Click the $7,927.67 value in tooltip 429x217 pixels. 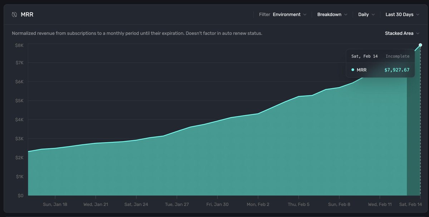pyautogui.click(x=397, y=70)
